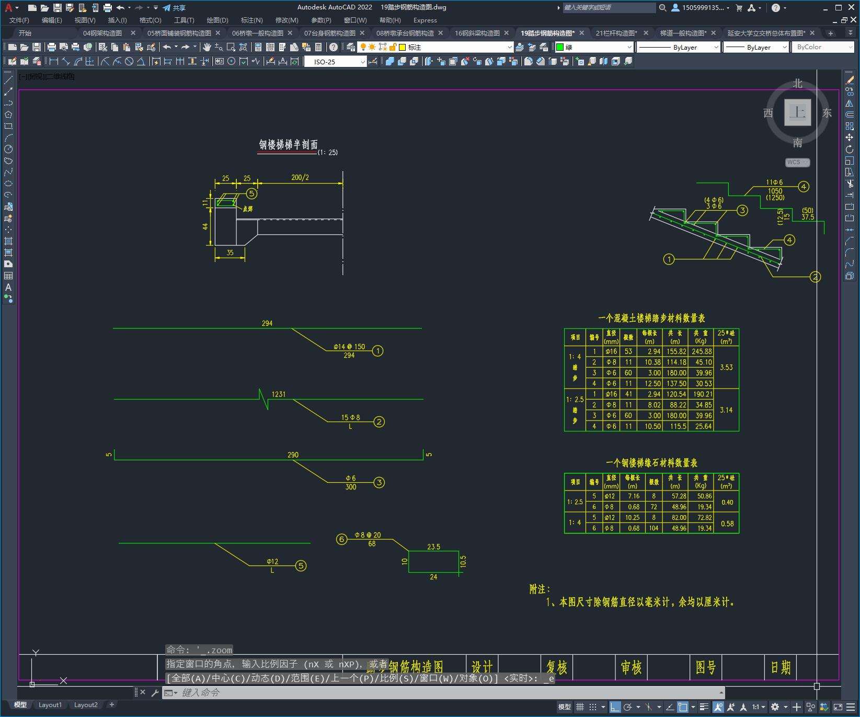This screenshot has height=717, width=860.
Task: Expand the Quick Access toolbar customize arrow
Action: tap(156, 8)
